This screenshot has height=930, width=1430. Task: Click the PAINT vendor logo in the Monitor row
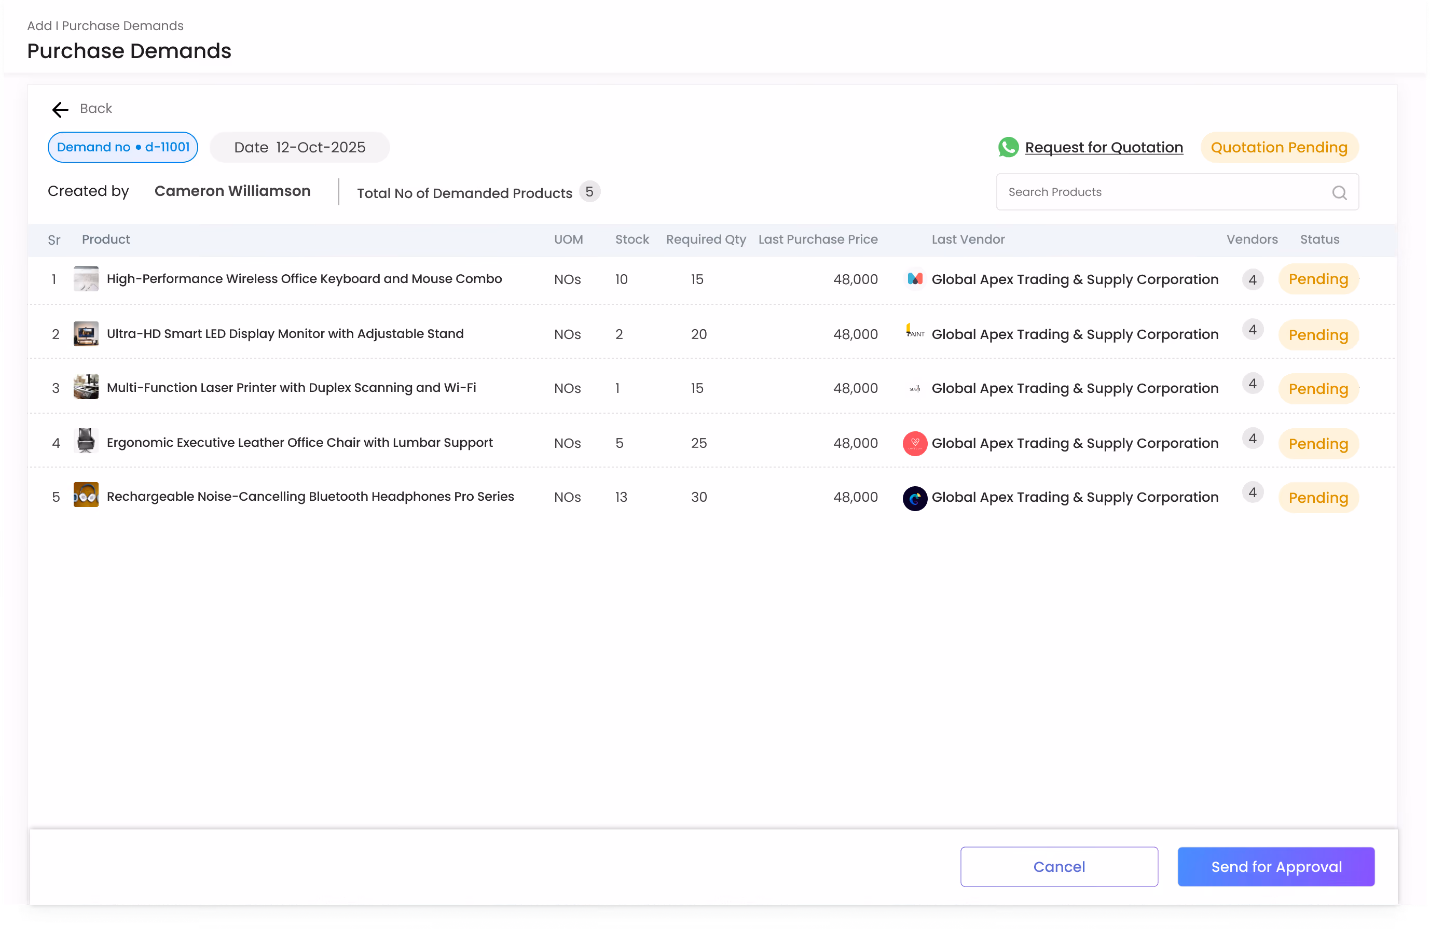914,332
